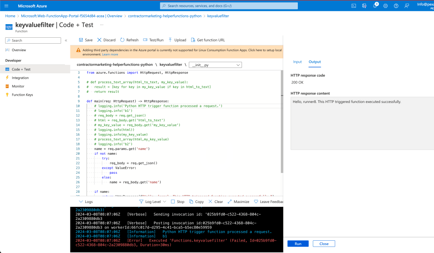The height and width of the screenshot is (253, 434).
Task: Click the top search resources box
Action: (229, 6)
